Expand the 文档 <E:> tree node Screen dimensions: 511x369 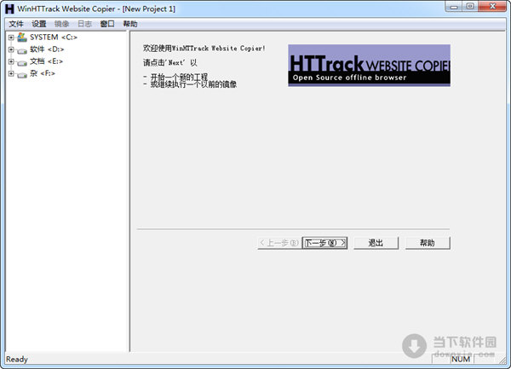11,61
